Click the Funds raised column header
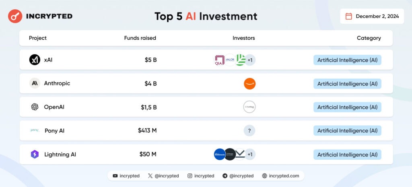This screenshot has height=187, width=412. [x=140, y=38]
